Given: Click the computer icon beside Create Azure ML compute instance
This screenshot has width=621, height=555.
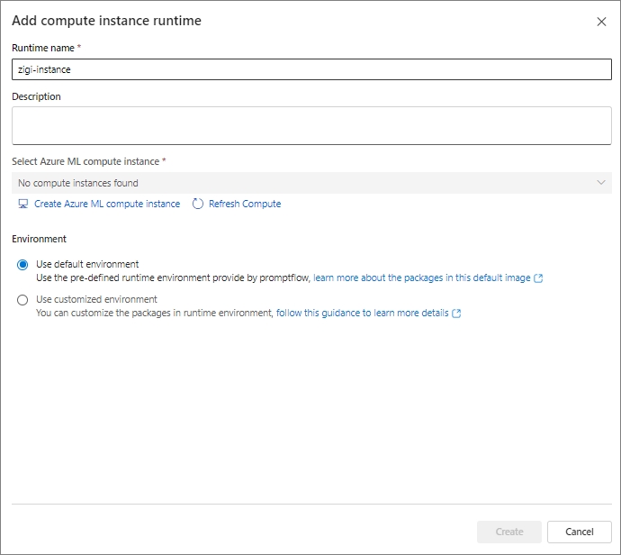Looking at the screenshot, I should (x=23, y=205).
